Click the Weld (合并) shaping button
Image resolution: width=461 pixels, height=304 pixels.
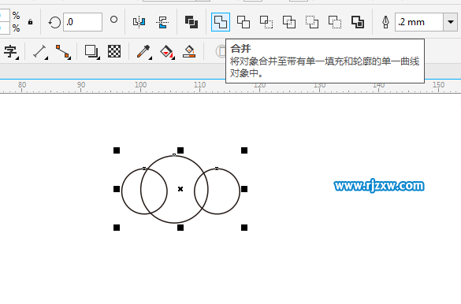pos(221,22)
